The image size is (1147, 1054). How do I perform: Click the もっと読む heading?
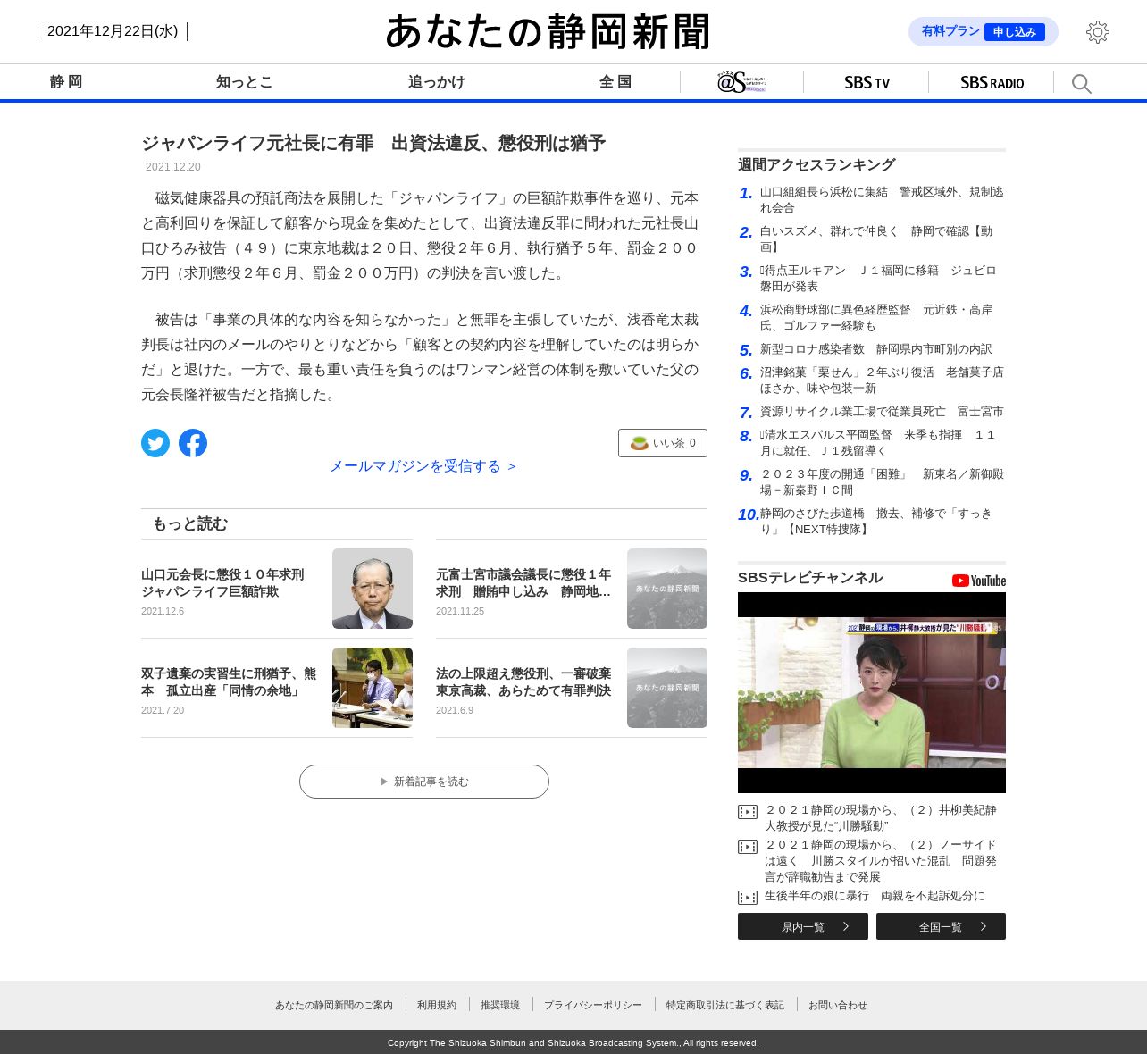(190, 524)
